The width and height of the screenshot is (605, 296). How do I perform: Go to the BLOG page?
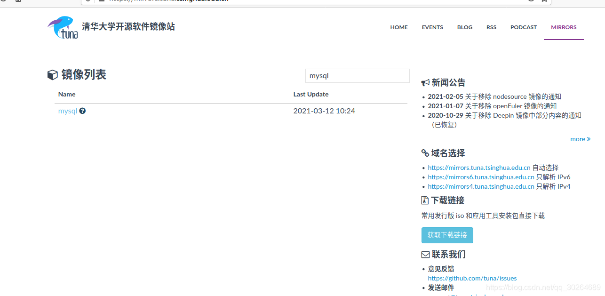coord(465,27)
